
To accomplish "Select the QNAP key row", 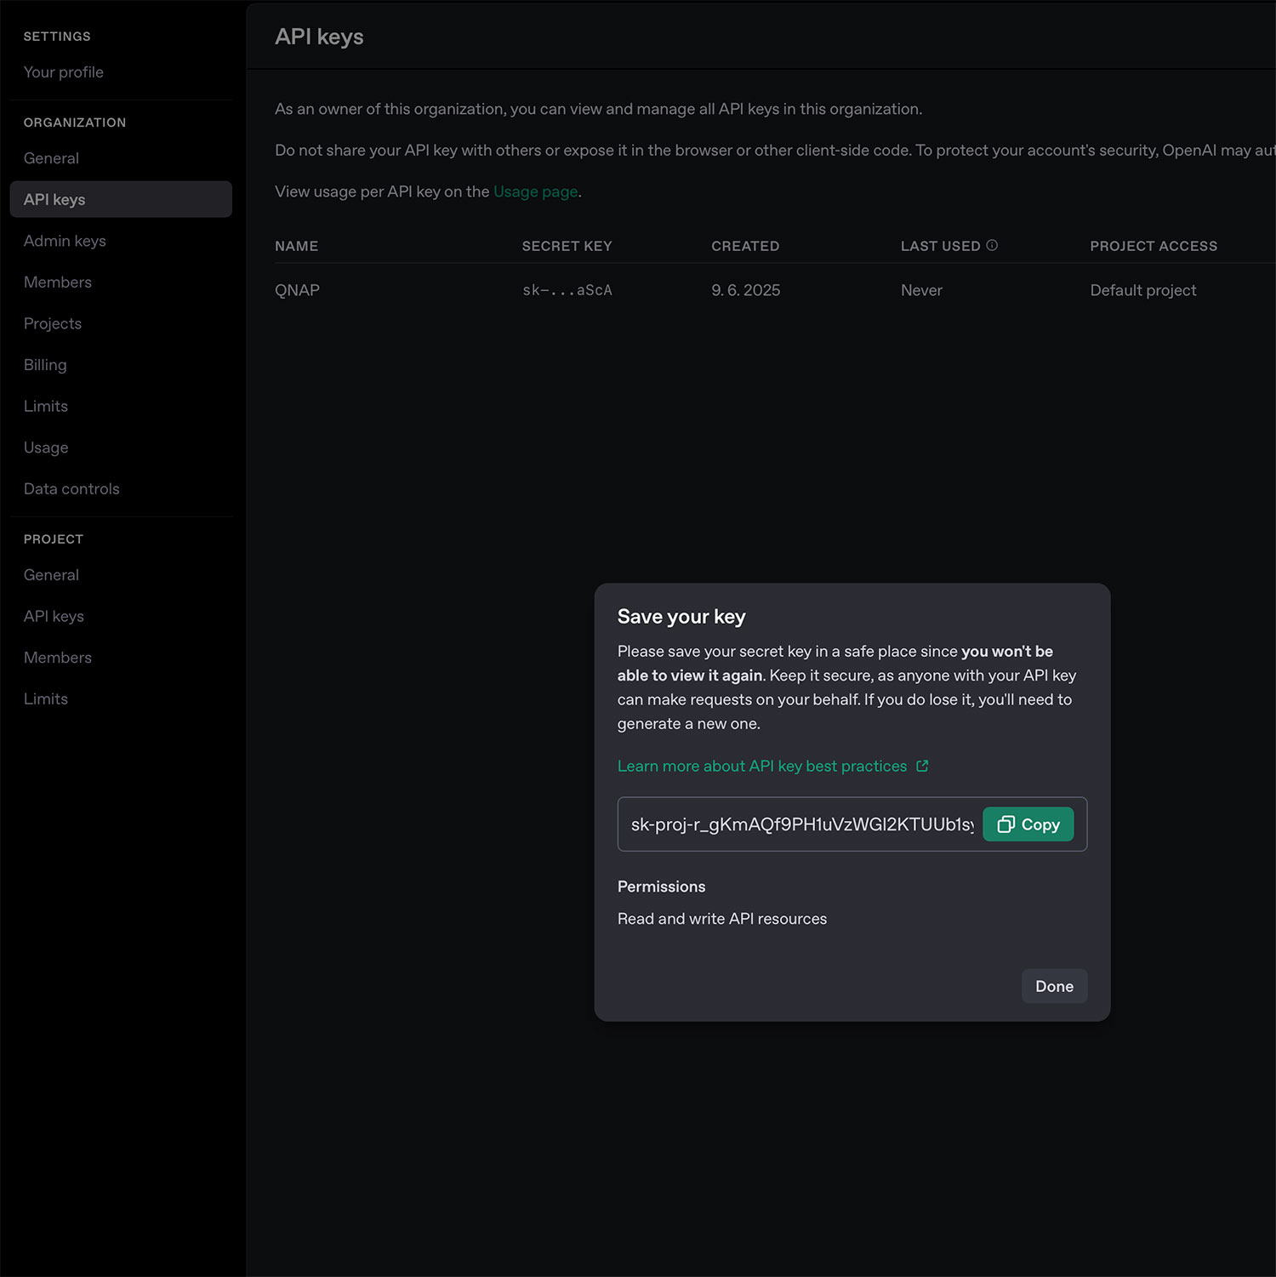I will tap(297, 290).
